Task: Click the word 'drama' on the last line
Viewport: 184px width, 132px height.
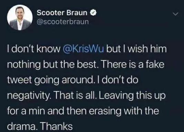Action: (22, 126)
